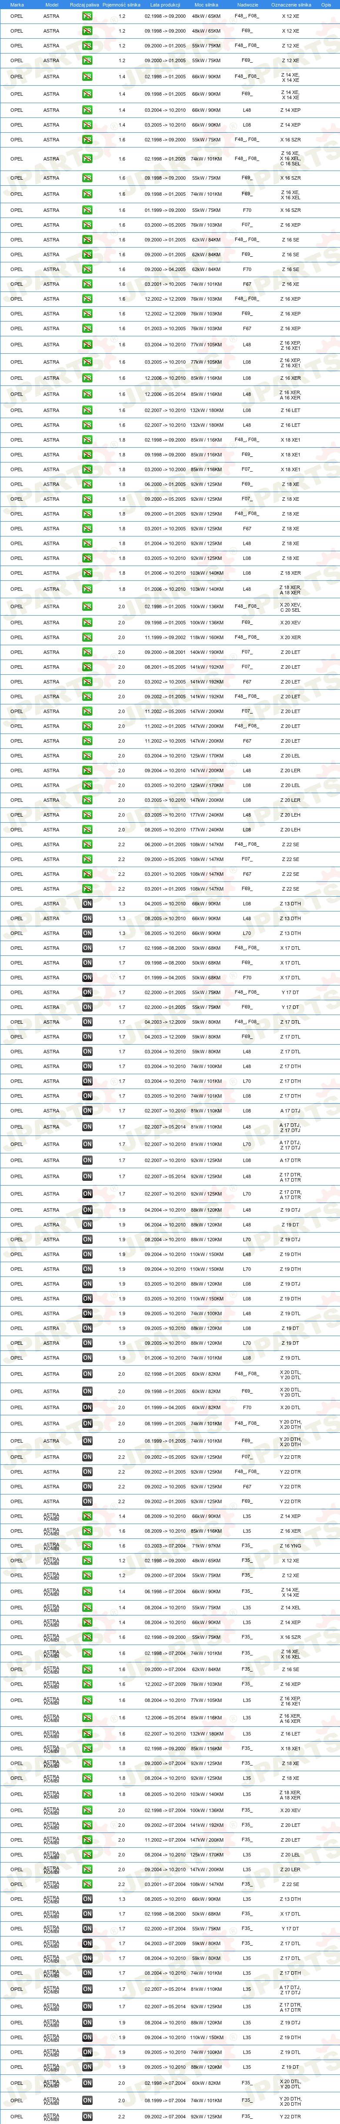Click petrol icon in X 20 XER row
This screenshot has width=340, height=2124.
[x=87, y=637]
